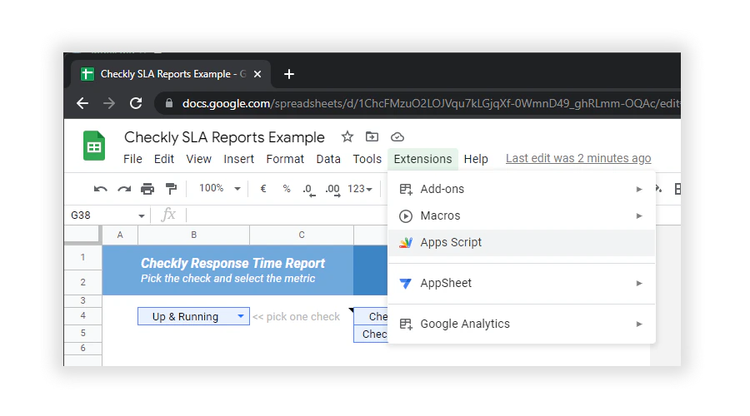
Task: Select row 4 header
Action: point(82,315)
